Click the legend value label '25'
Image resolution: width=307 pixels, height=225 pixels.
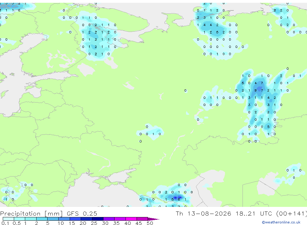coord(94,223)
